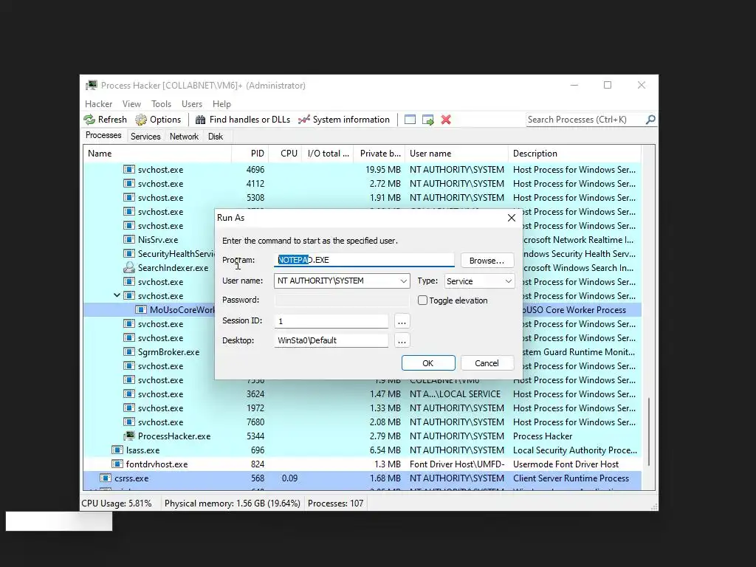
Task: Sort by the Description column header
Action: point(574,154)
